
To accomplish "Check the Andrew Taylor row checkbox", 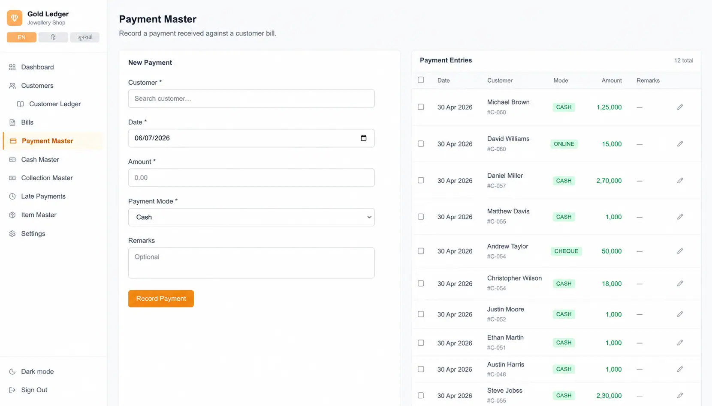I will click(421, 251).
